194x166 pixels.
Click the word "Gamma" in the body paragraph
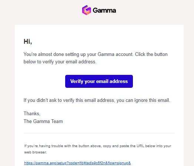106,54
